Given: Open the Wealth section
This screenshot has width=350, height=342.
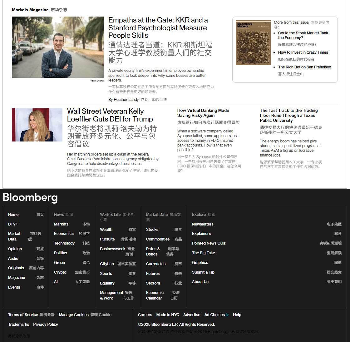Looking at the screenshot, I should pyautogui.click(x=106, y=230).
